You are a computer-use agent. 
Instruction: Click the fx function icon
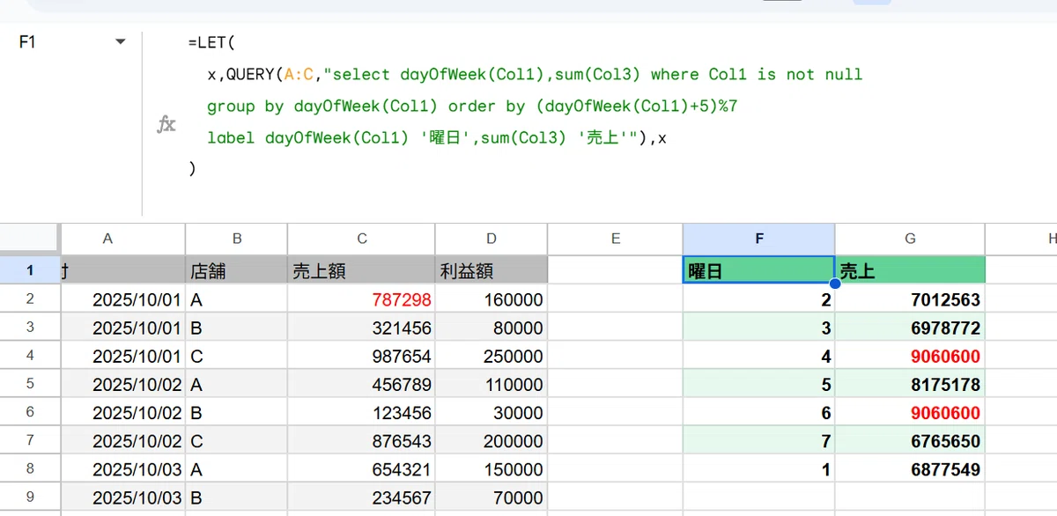pos(166,124)
